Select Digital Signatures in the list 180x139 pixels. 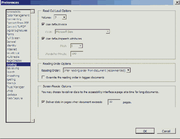click(17, 30)
